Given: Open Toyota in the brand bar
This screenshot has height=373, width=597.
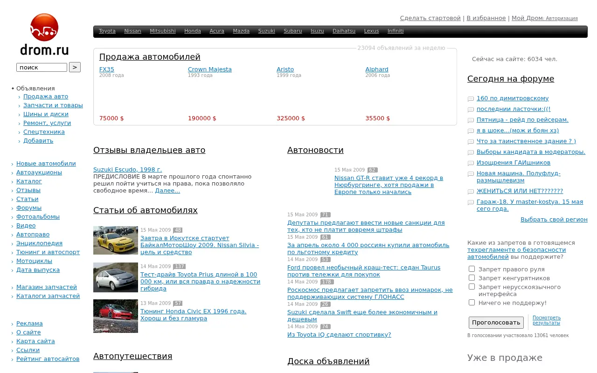Looking at the screenshot, I should tap(107, 31).
